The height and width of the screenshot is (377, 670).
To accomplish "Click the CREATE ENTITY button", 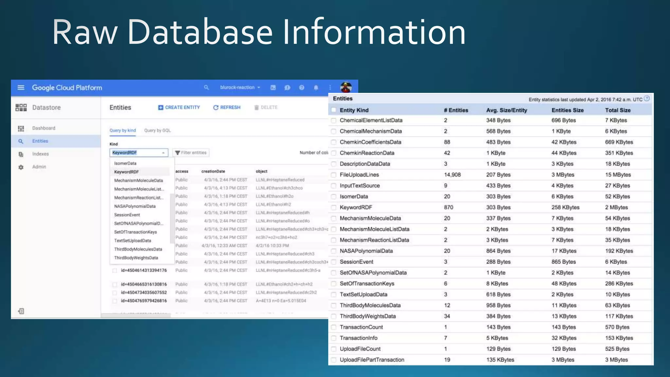I will point(179,107).
